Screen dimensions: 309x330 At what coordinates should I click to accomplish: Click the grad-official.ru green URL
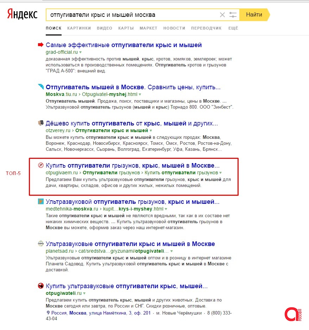[62, 52]
